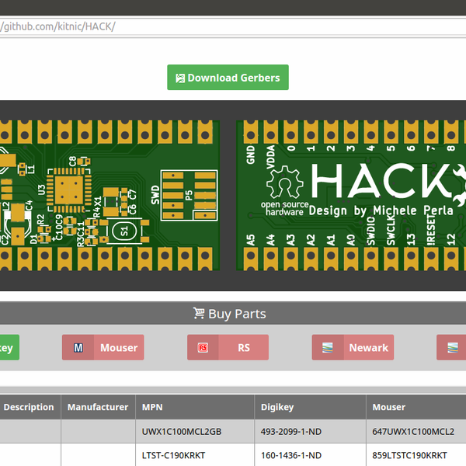Click the Mouser column header
466x466 pixels.
(x=416, y=407)
